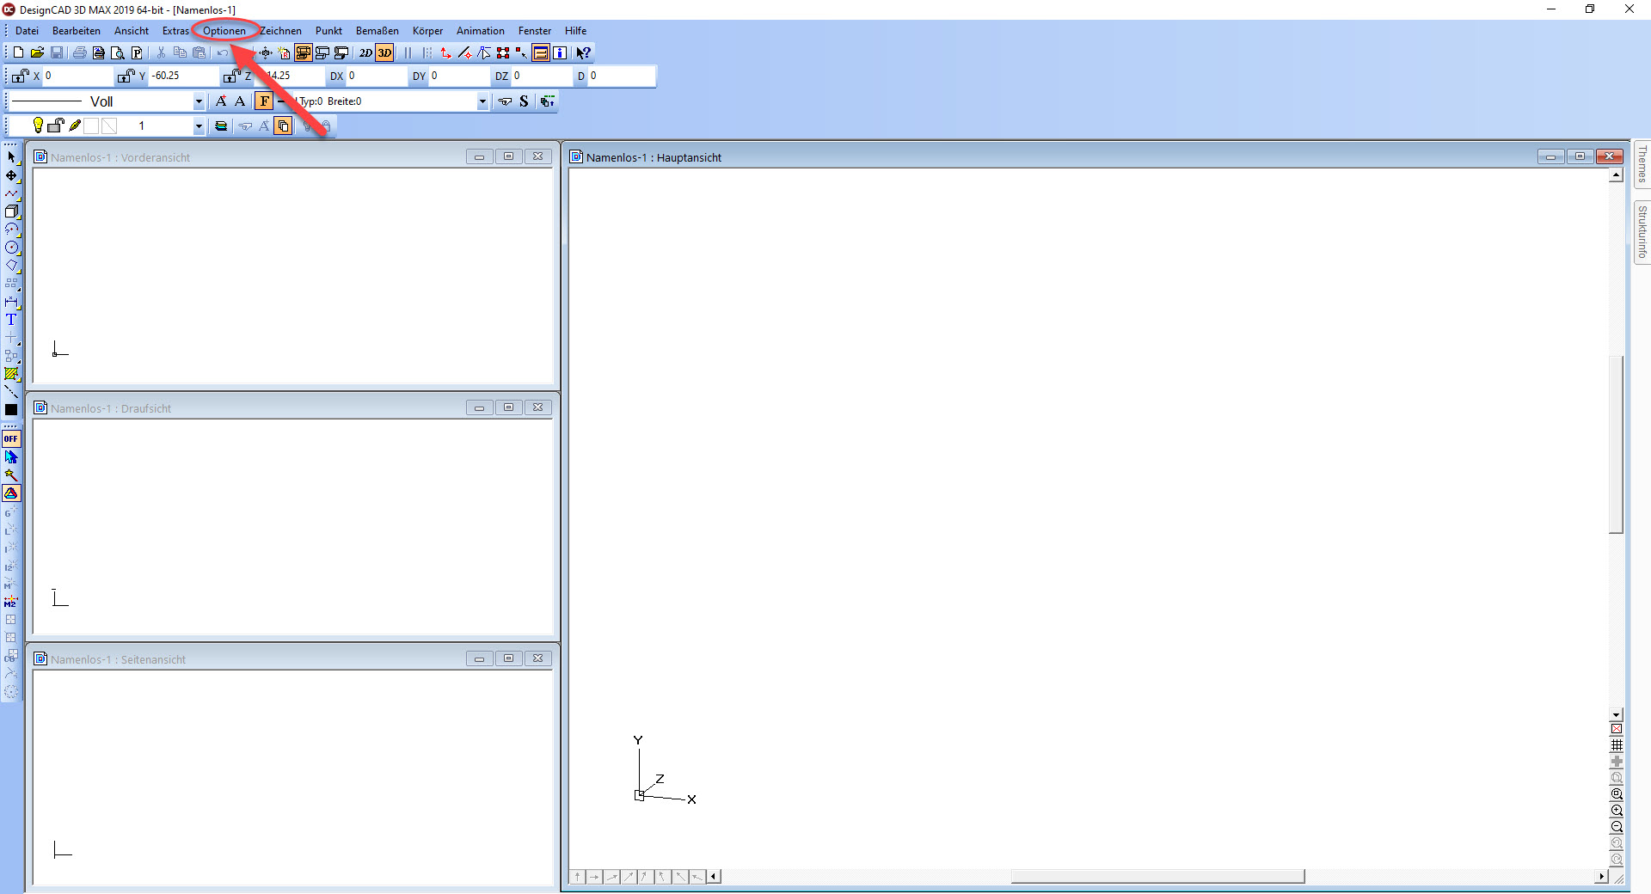Click Hauptansicht vertical scrollbar up arrow
This screenshot has height=894, width=1651.
click(x=1616, y=175)
